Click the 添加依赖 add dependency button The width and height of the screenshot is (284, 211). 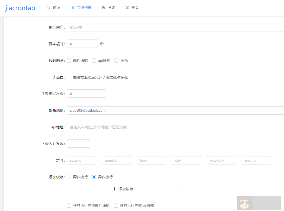pos(123,189)
